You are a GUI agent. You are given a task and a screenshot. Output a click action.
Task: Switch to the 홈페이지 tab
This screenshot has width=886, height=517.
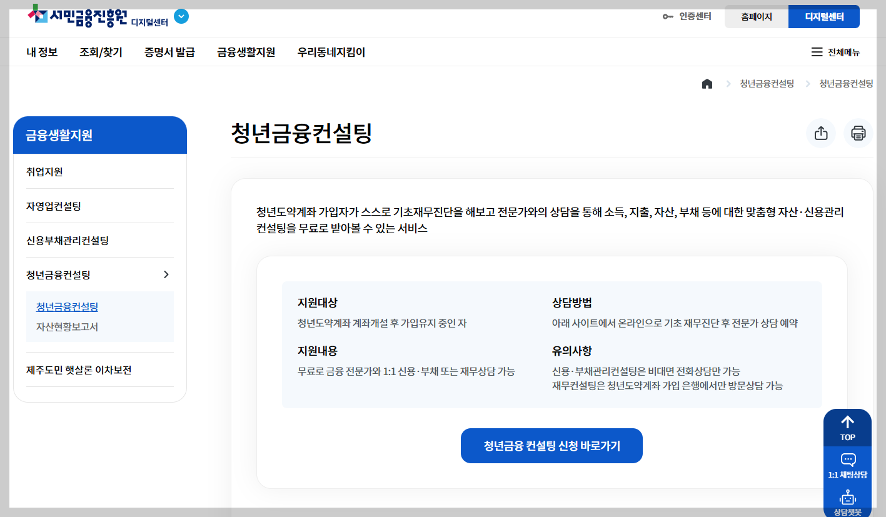point(756,17)
